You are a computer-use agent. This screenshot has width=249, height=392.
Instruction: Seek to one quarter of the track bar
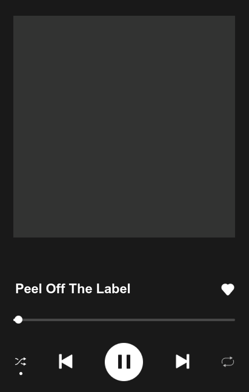(69, 320)
